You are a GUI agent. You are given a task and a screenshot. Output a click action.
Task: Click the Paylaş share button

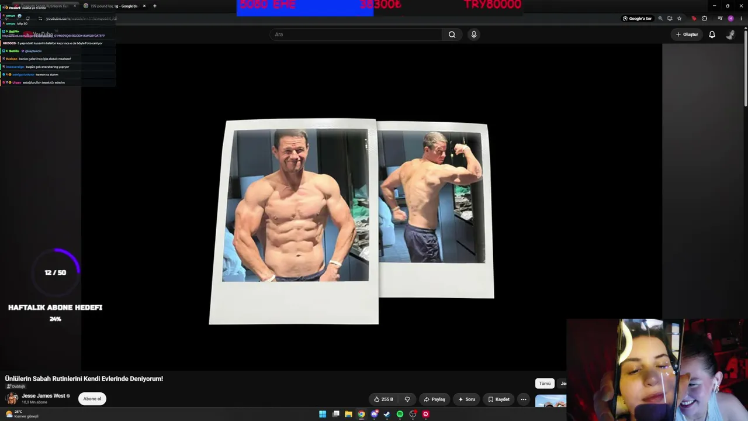click(435, 399)
